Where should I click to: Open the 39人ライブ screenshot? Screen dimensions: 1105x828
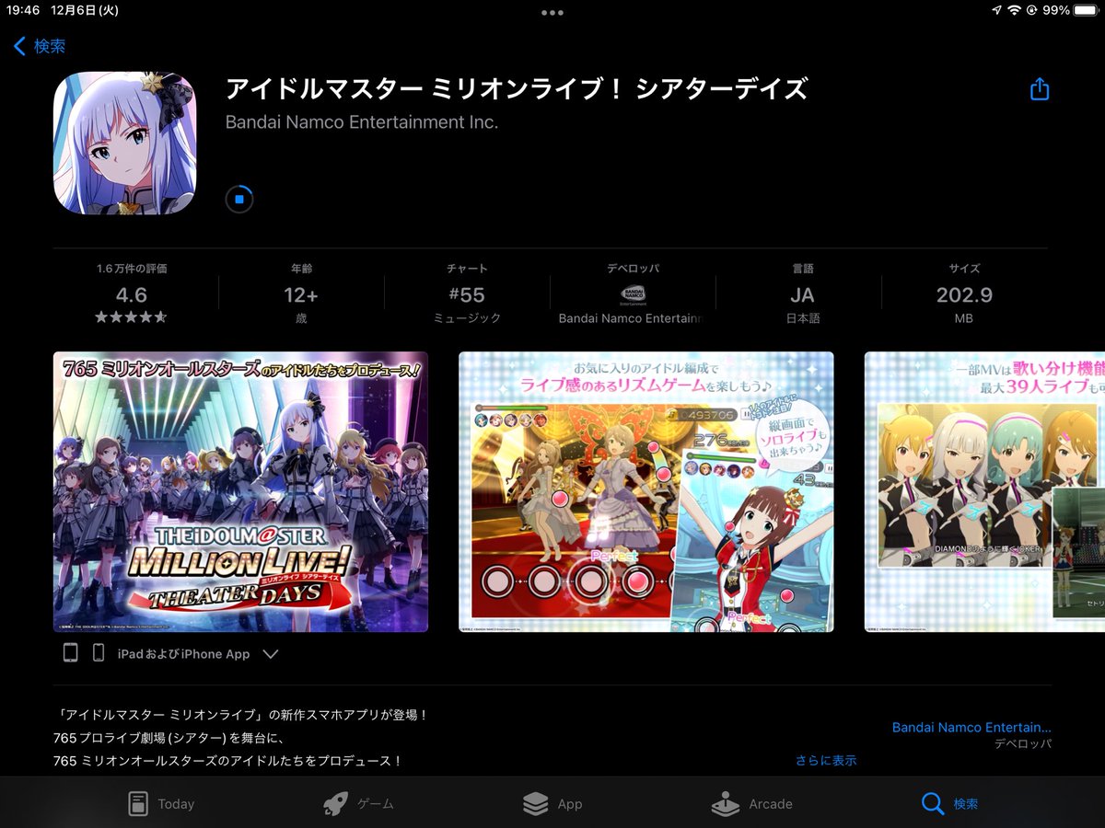[984, 491]
